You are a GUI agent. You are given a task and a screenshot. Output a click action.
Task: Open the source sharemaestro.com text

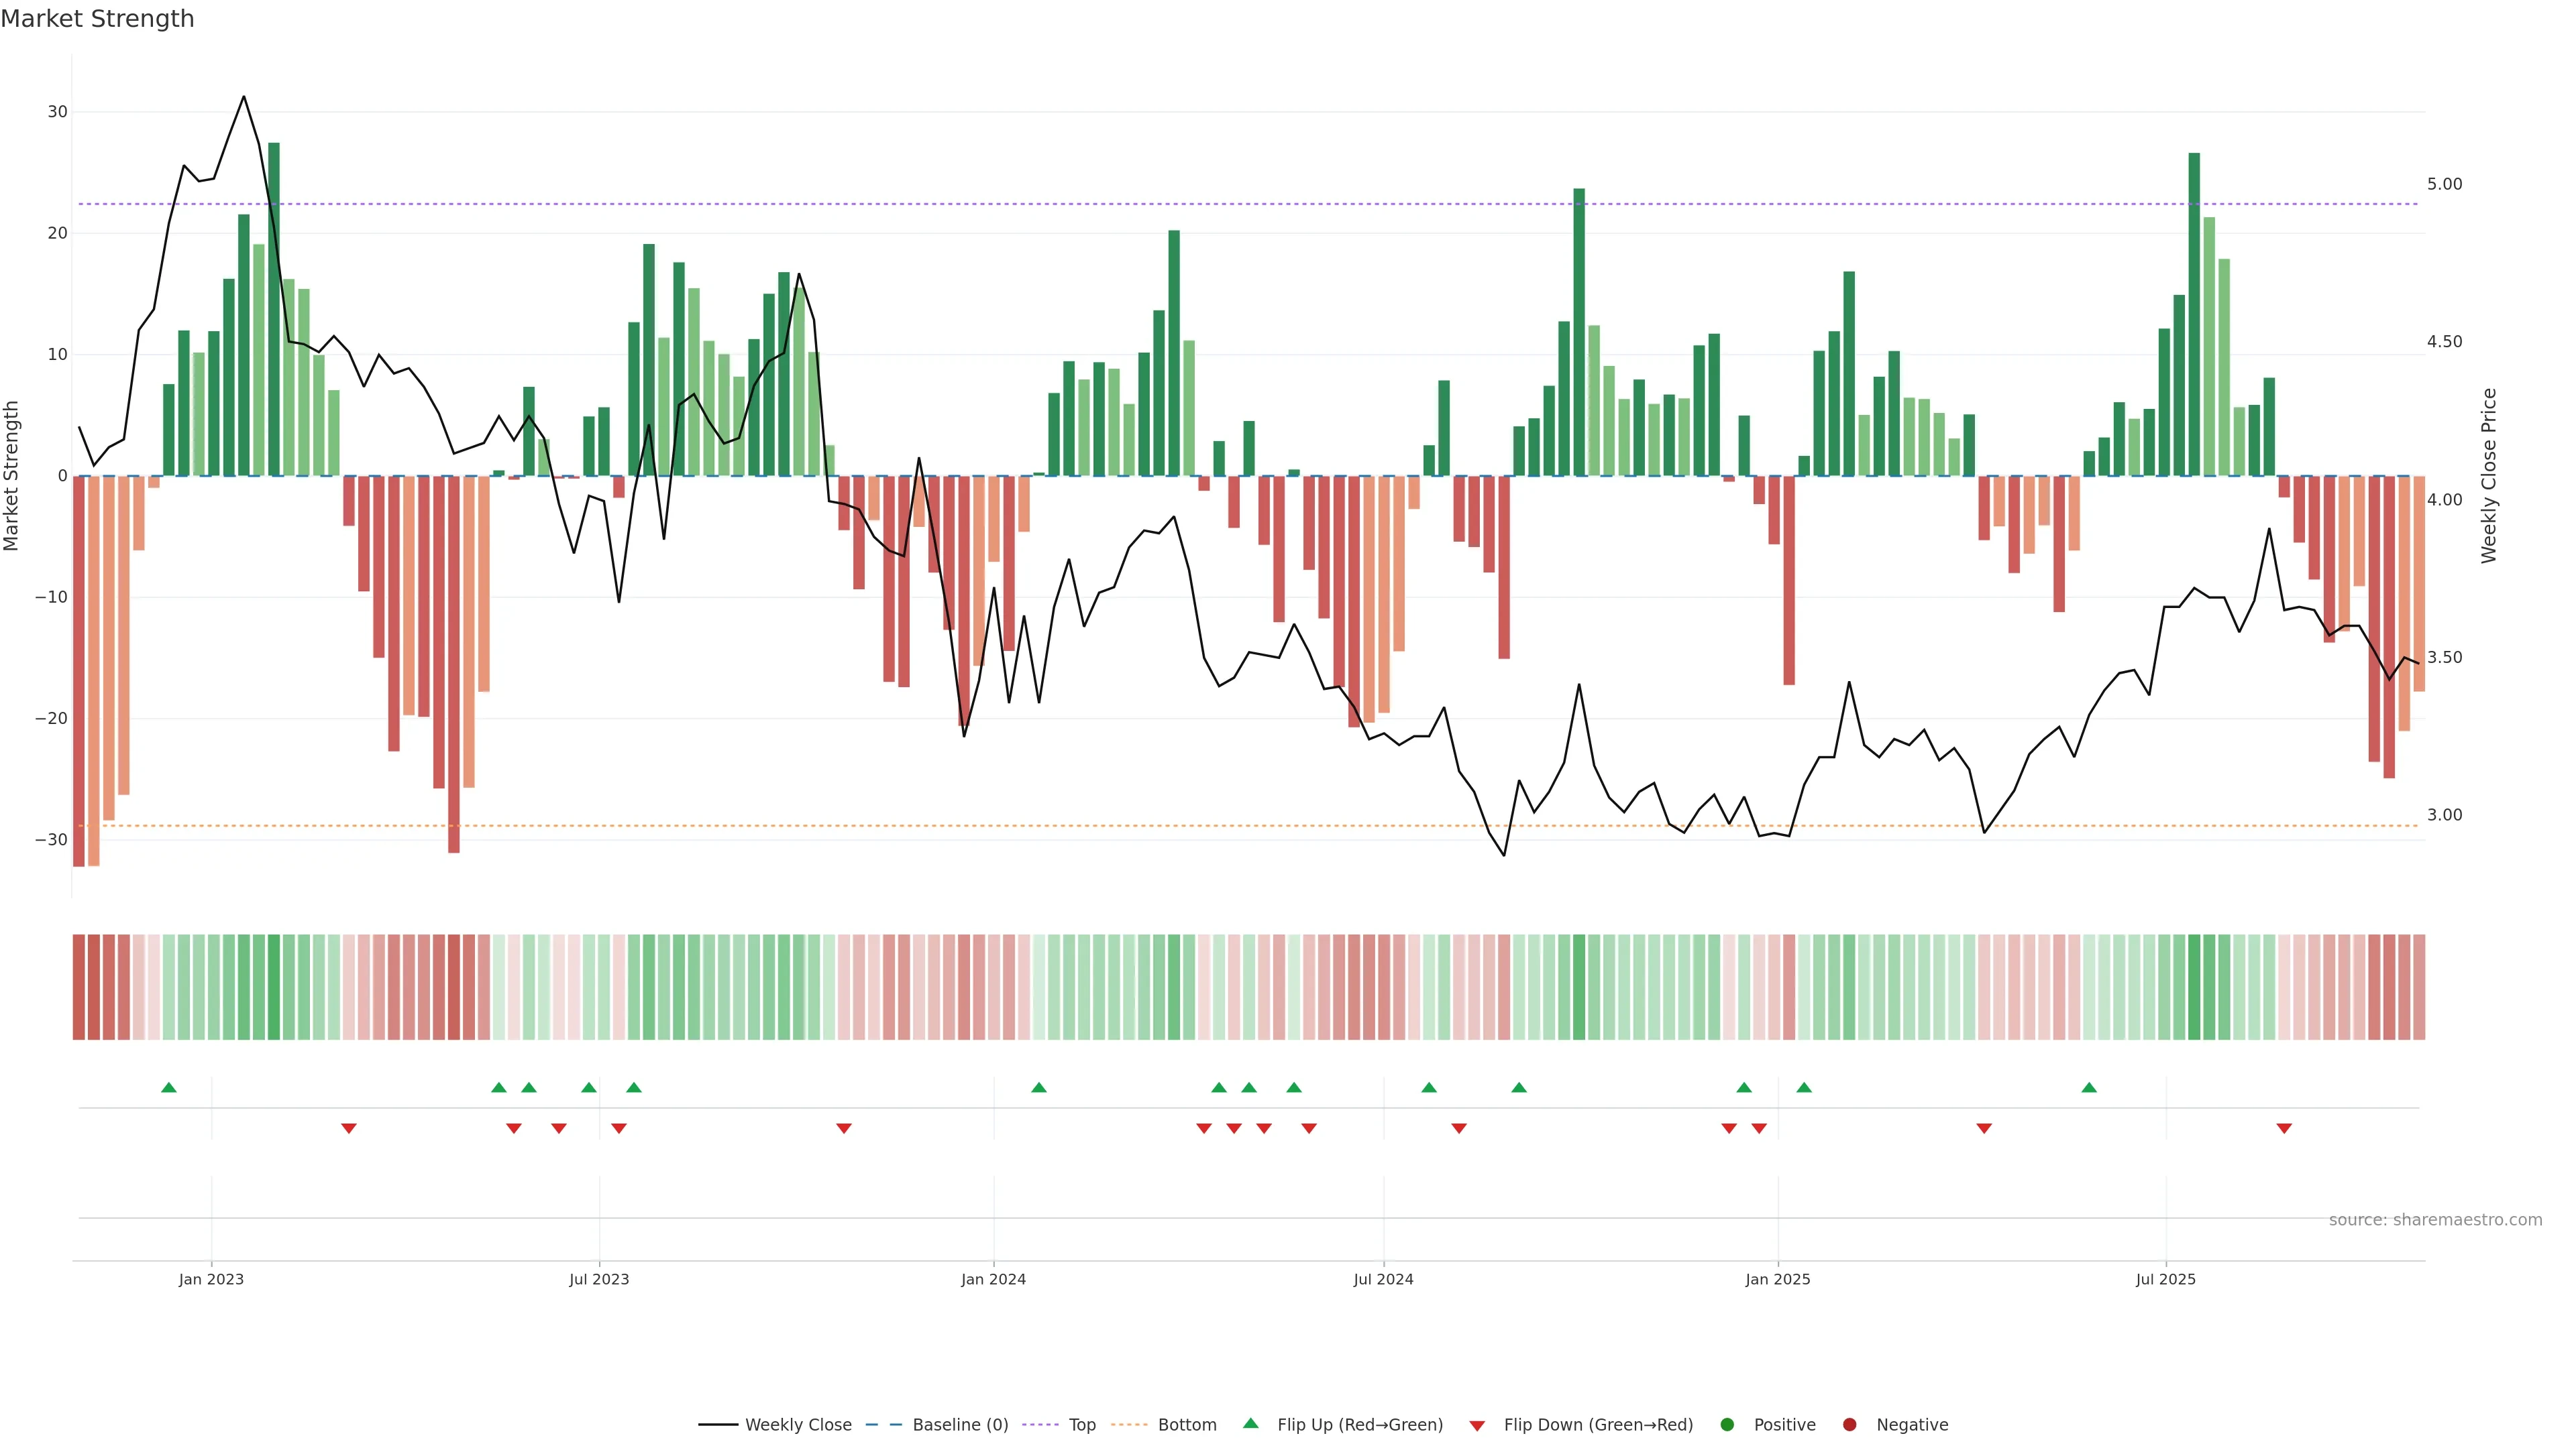(x=2435, y=1220)
